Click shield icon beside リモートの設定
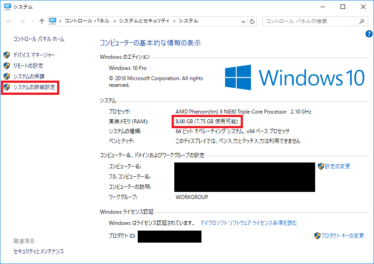 [7, 66]
